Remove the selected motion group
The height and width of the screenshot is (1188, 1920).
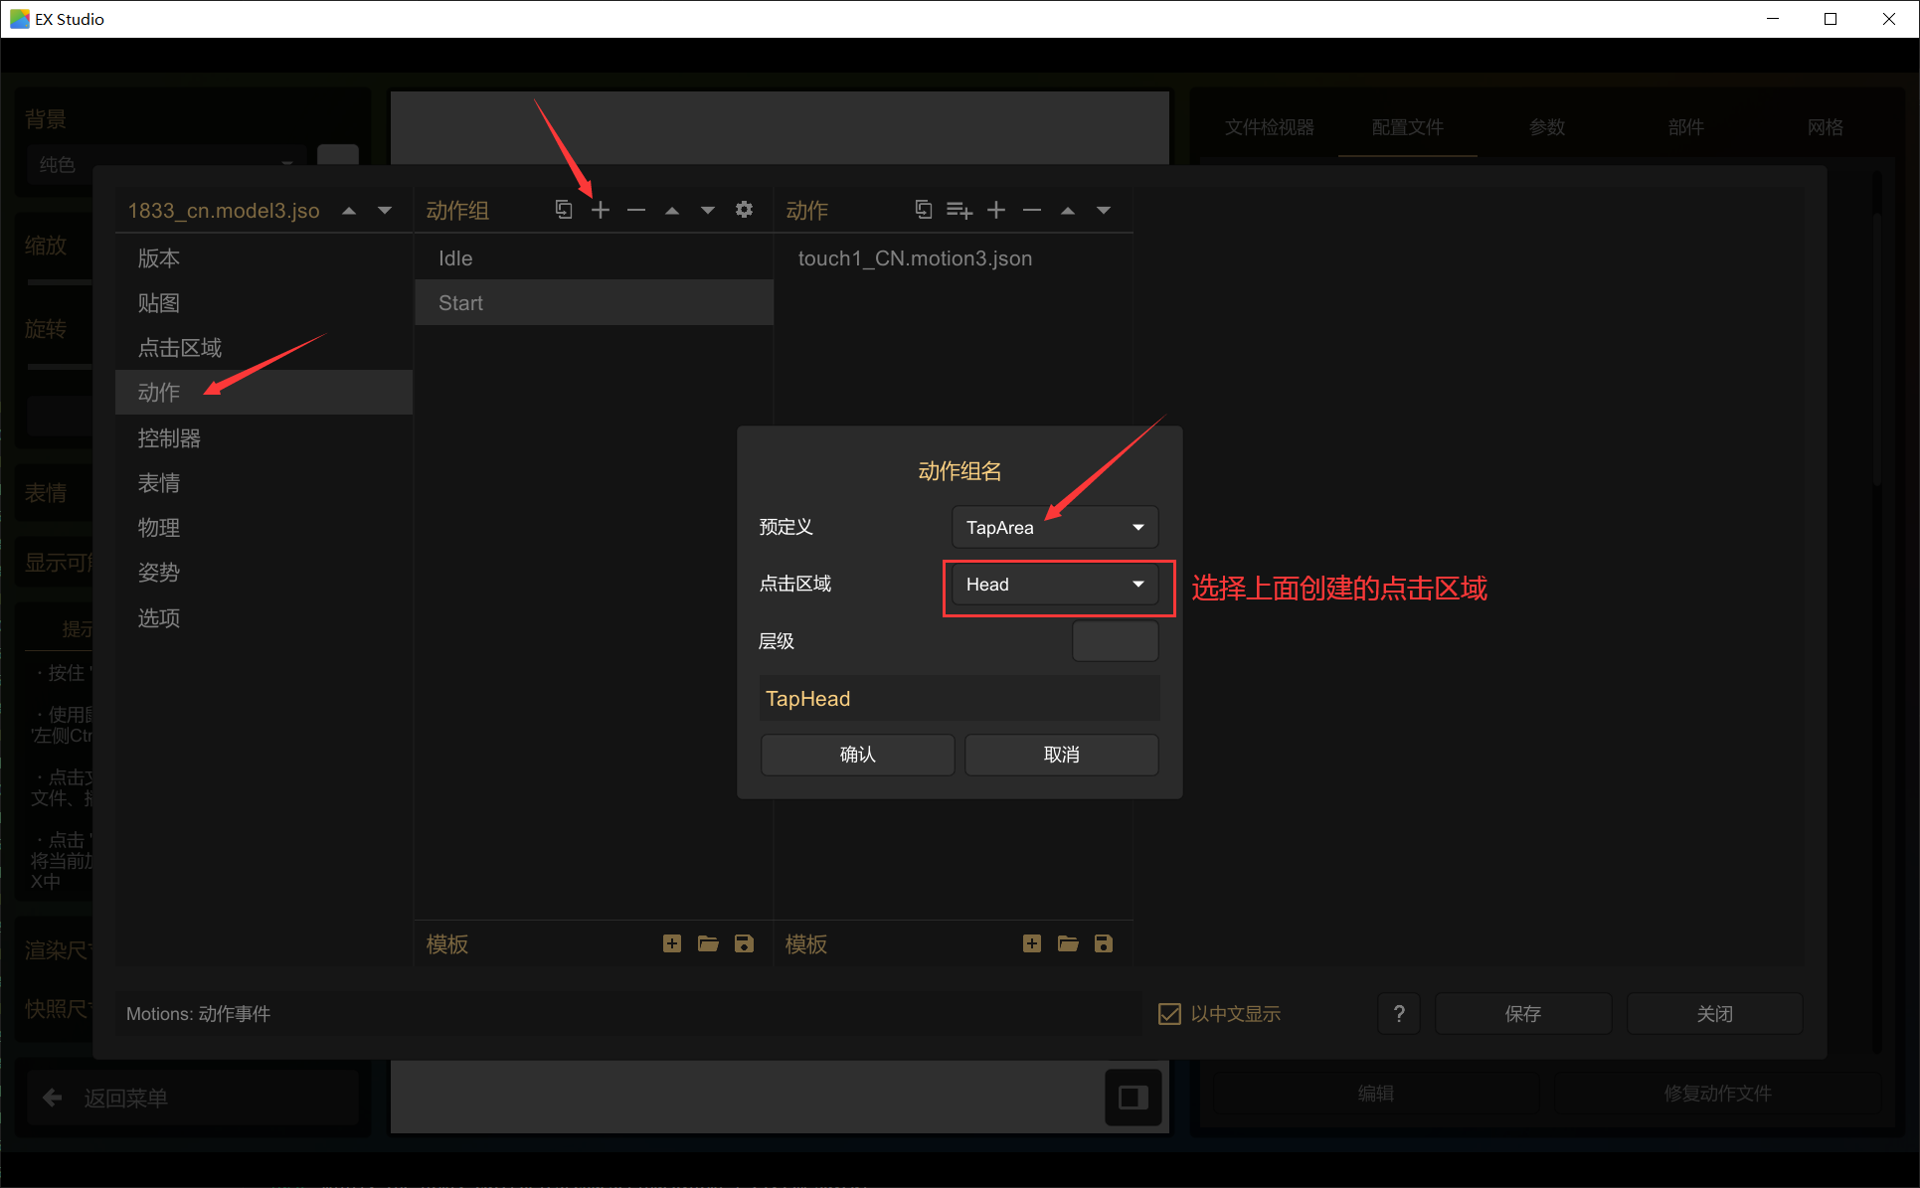[636, 210]
